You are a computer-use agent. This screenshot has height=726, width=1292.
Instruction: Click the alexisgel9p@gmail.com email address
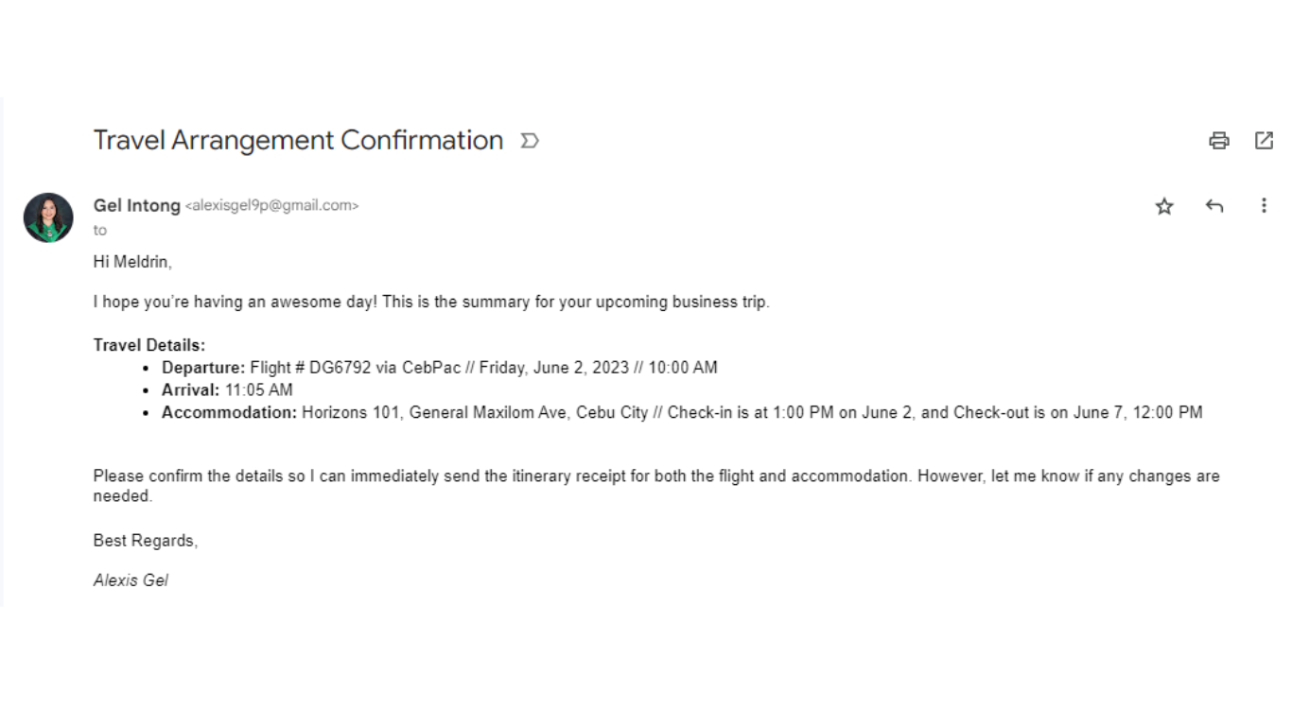coord(271,205)
